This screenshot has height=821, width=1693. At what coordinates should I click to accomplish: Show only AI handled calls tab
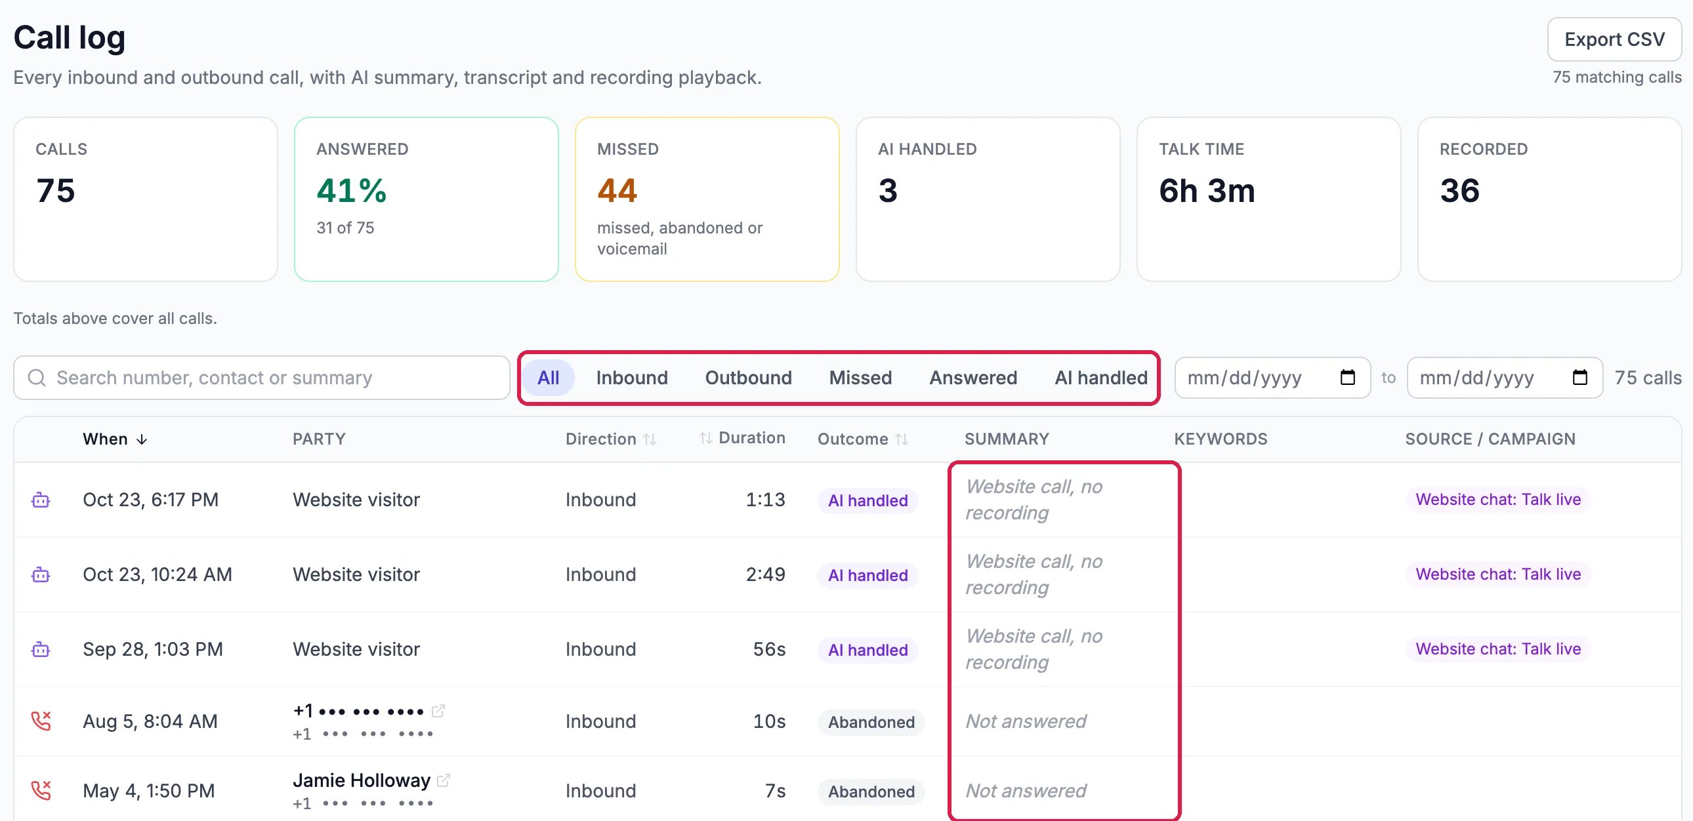pos(1101,378)
